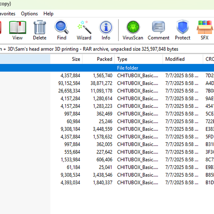This screenshot has height=214, width=214.
Task: Open the Favorites menu
Action: pos(7,14)
